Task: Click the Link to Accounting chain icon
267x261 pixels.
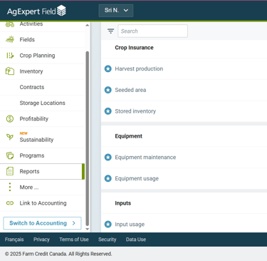Action: [x=10, y=203]
